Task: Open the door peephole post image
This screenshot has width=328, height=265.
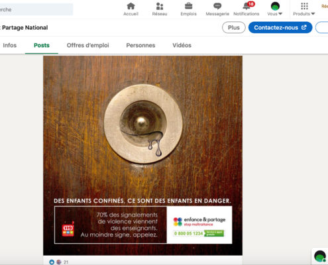Action: (142, 156)
